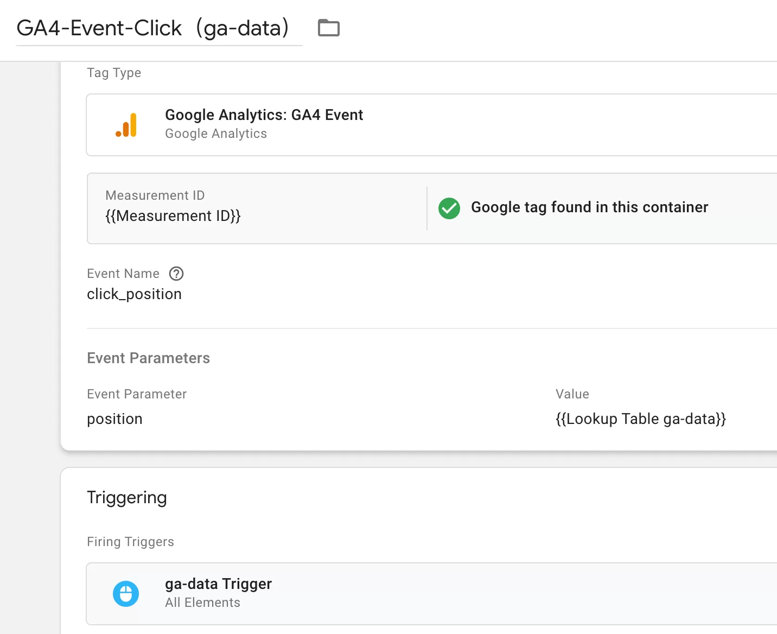Viewport: 777px width, 634px height.
Task: Click the Google Analytics bar chart icon
Action: 126,125
